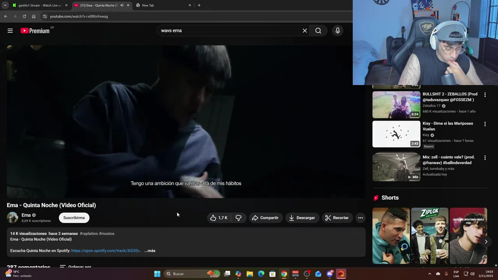This screenshot has height=280, width=498.
Task: Click the Zeballos 17 channel name
Action: [431, 106]
